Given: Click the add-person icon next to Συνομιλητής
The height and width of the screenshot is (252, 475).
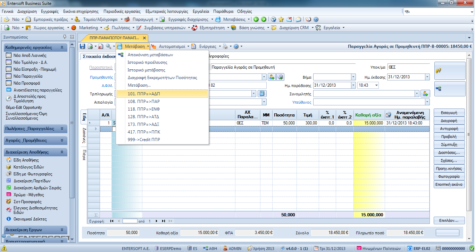Looking at the screenshot, I should pos(425,94).
